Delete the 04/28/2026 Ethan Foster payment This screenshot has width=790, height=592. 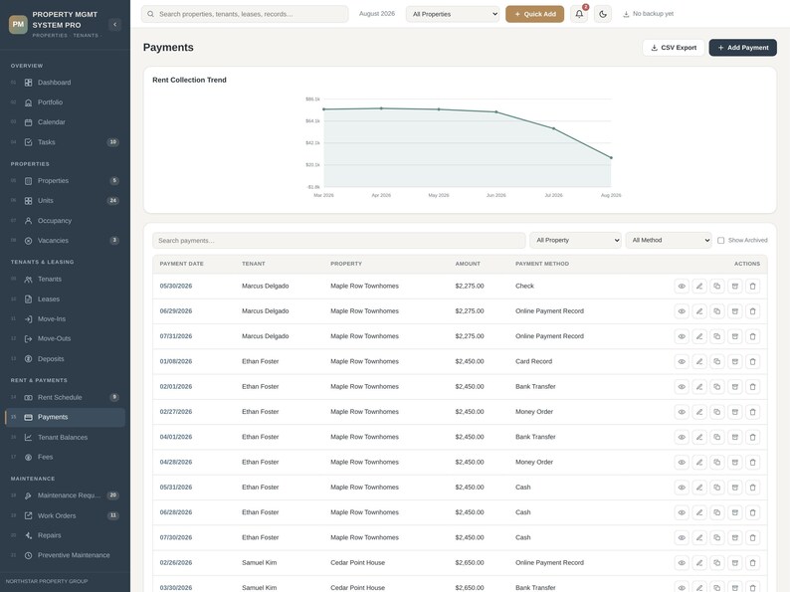753,463
